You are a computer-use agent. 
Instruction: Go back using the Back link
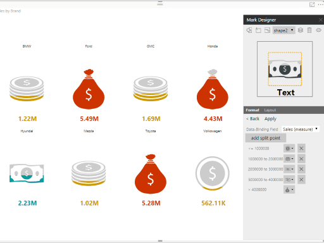[x=252, y=119]
